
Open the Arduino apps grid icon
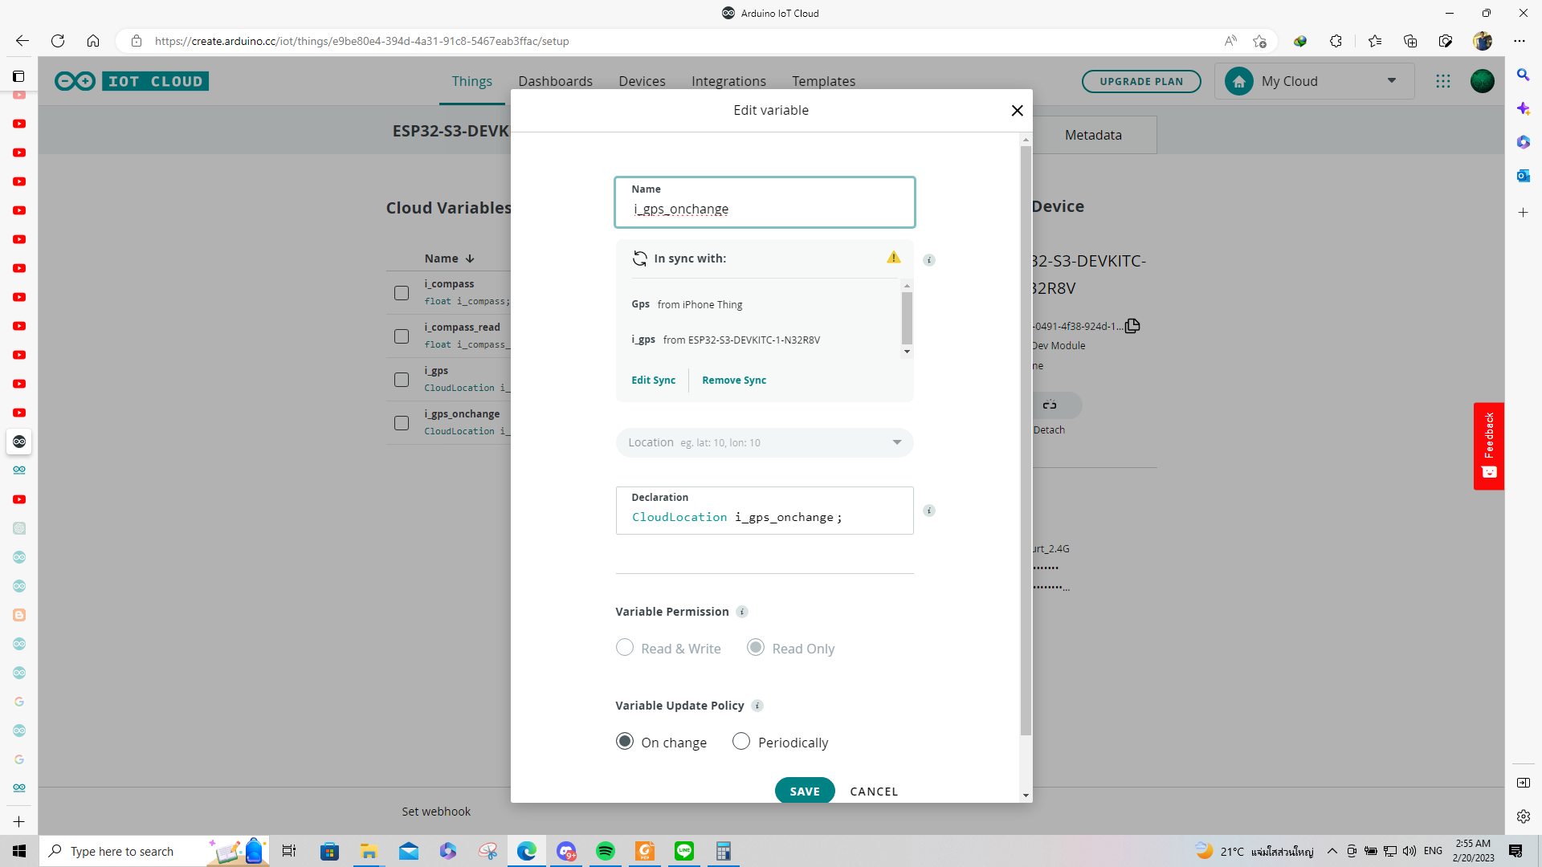pos(1443,81)
